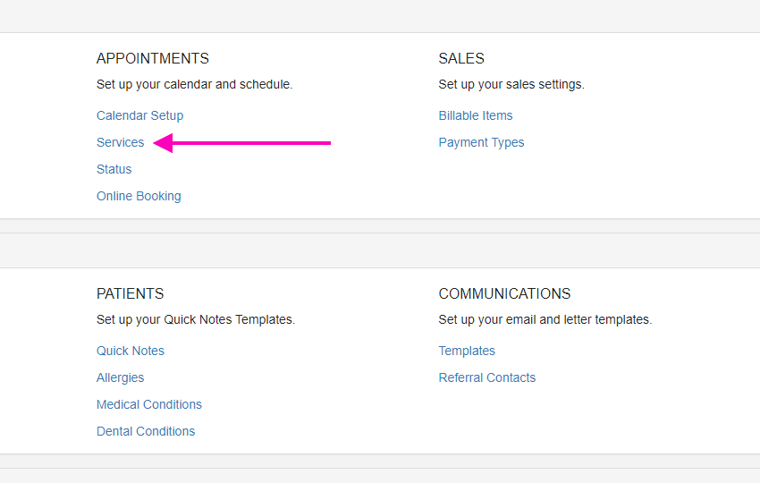Click the pink arrow pointing at Services
The image size is (760, 483).
[x=242, y=143]
